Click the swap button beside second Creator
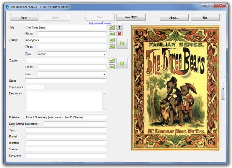 click(122, 64)
